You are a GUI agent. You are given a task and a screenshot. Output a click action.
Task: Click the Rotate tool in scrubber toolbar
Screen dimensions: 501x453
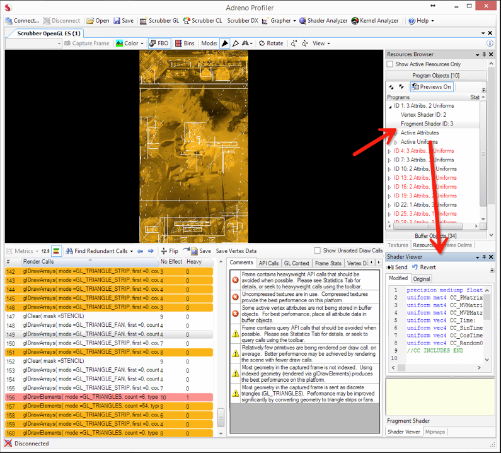270,44
